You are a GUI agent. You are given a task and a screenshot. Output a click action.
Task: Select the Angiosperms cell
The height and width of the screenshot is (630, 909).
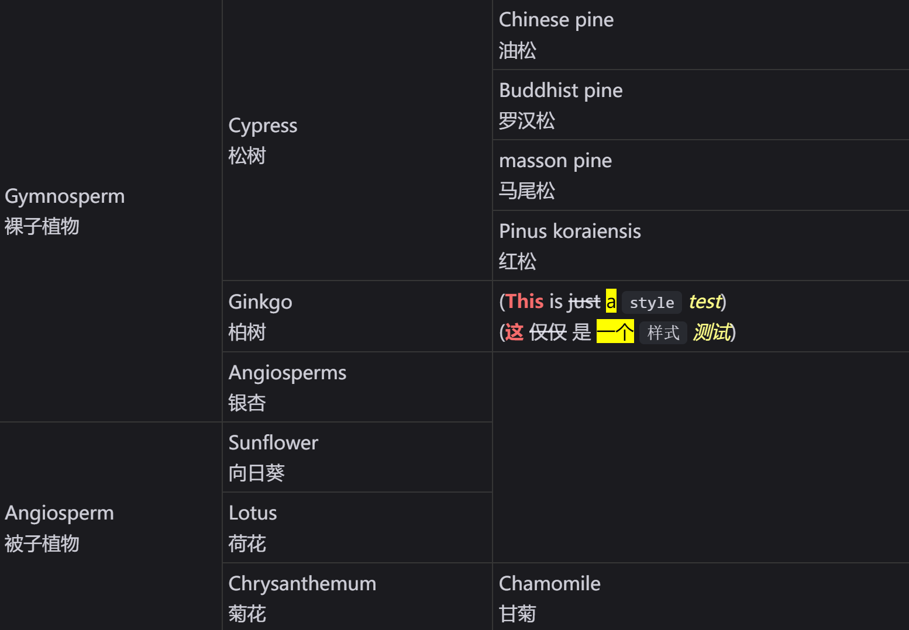click(x=287, y=387)
